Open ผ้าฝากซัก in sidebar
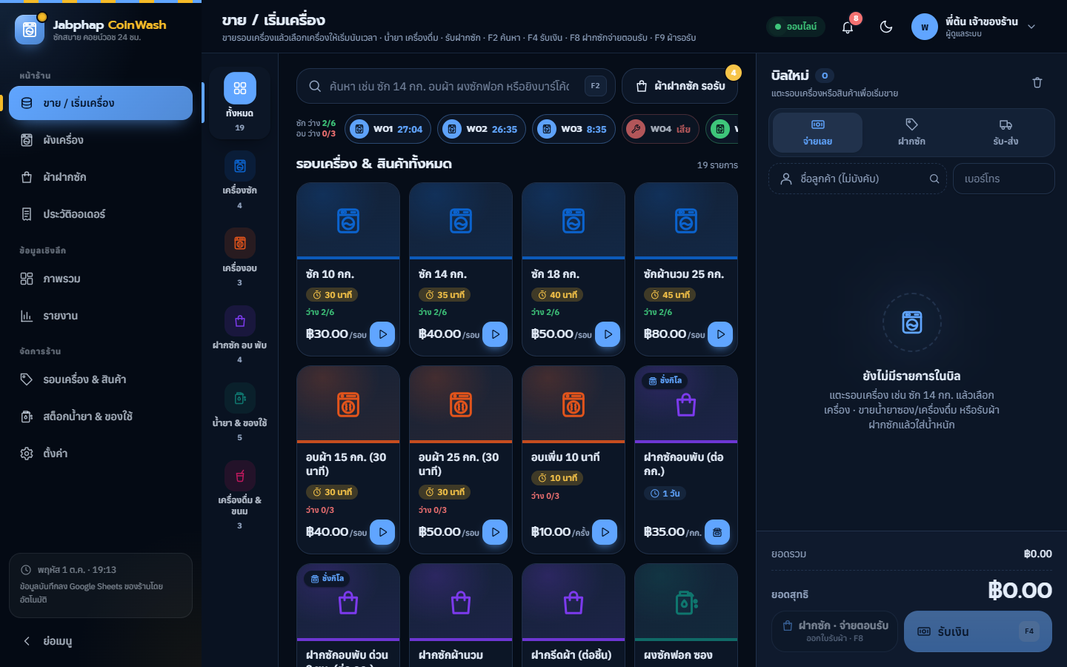 coord(101,177)
